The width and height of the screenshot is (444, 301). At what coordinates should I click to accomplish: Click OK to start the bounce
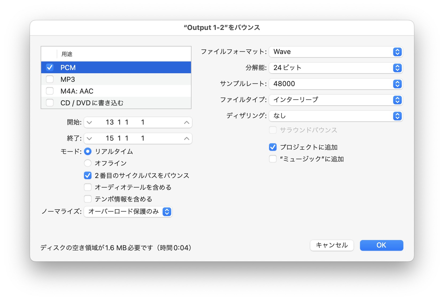coord(381,245)
